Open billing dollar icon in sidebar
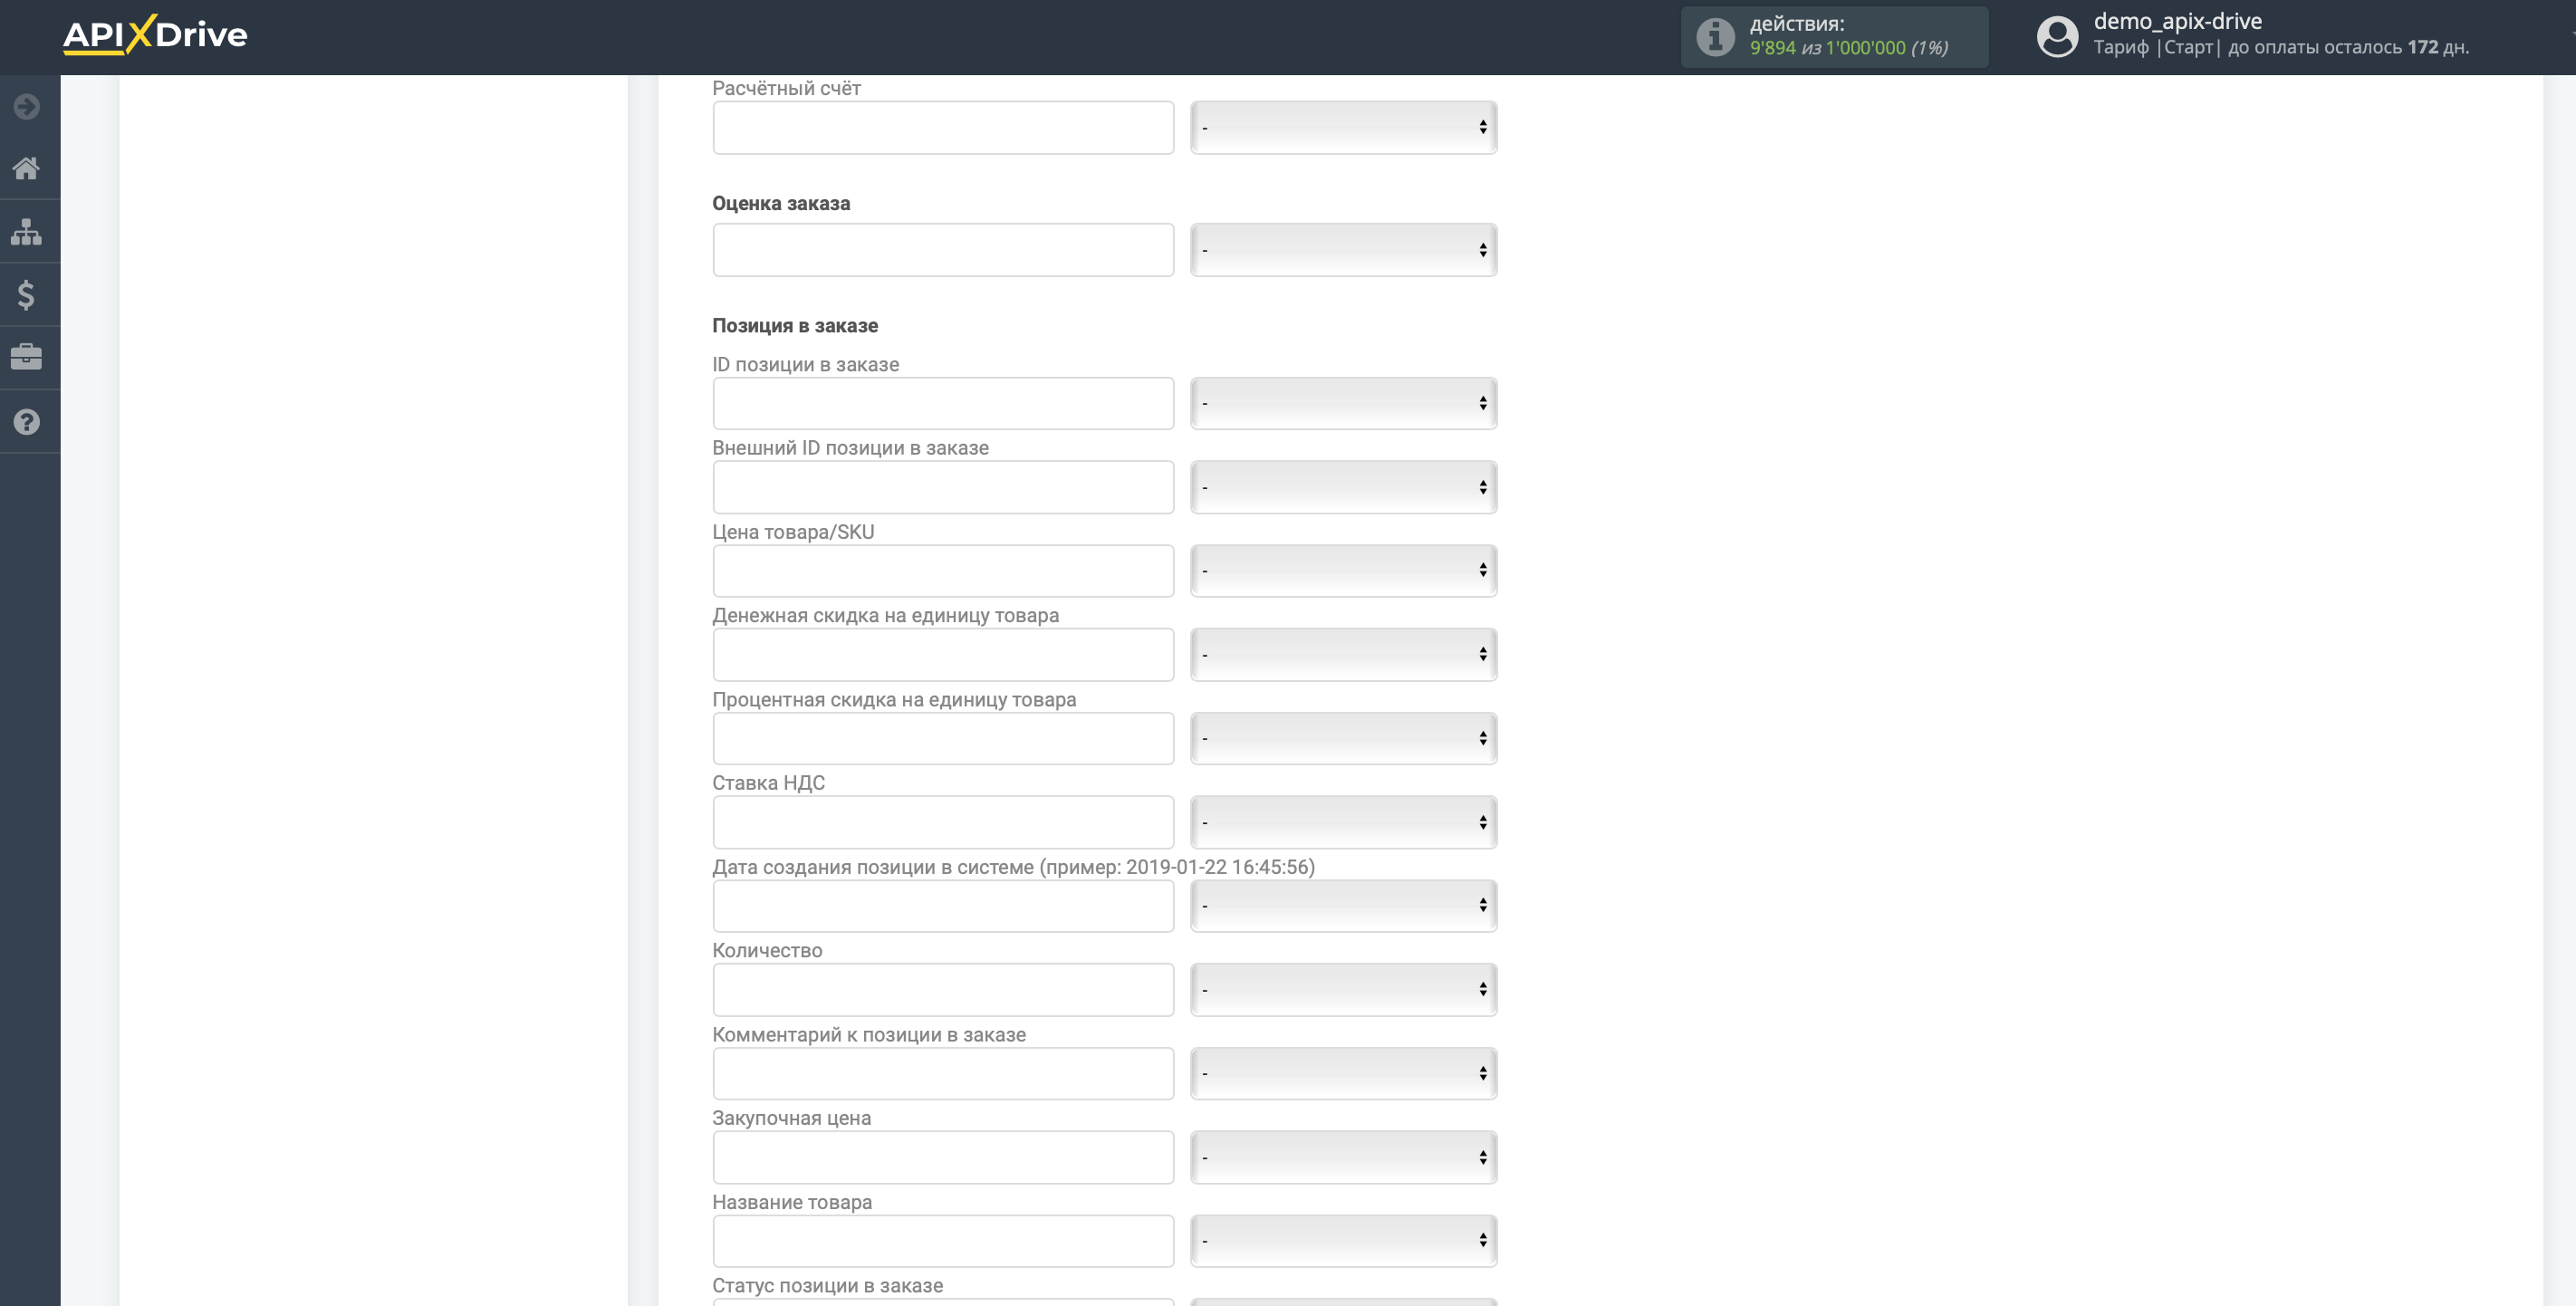 [27, 295]
